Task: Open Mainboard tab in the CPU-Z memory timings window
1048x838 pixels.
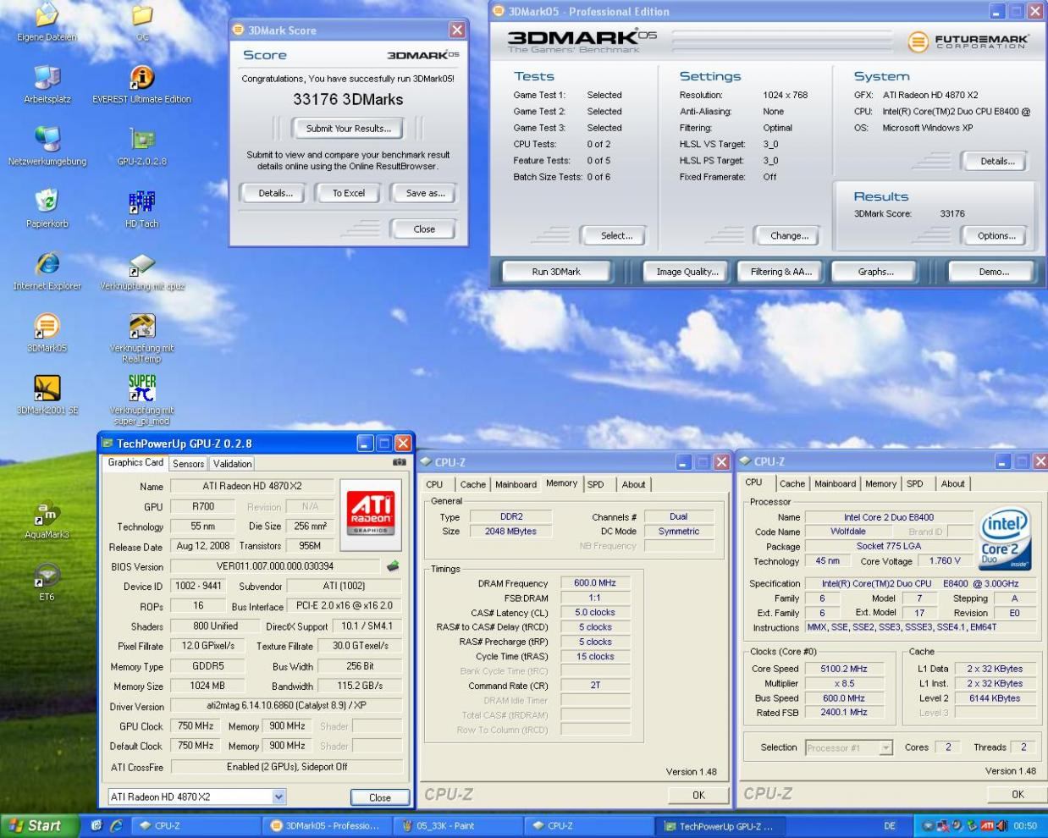Action: (x=516, y=484)
